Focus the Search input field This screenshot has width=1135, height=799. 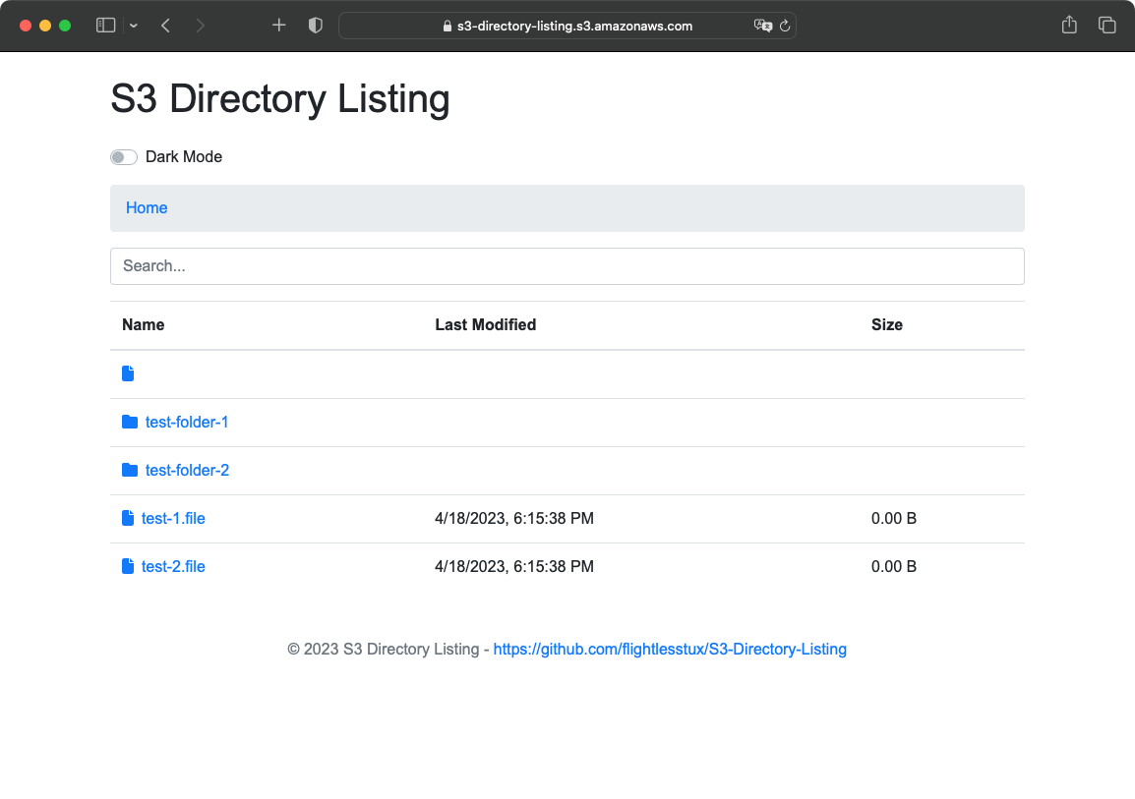click(x=567, y=266)
